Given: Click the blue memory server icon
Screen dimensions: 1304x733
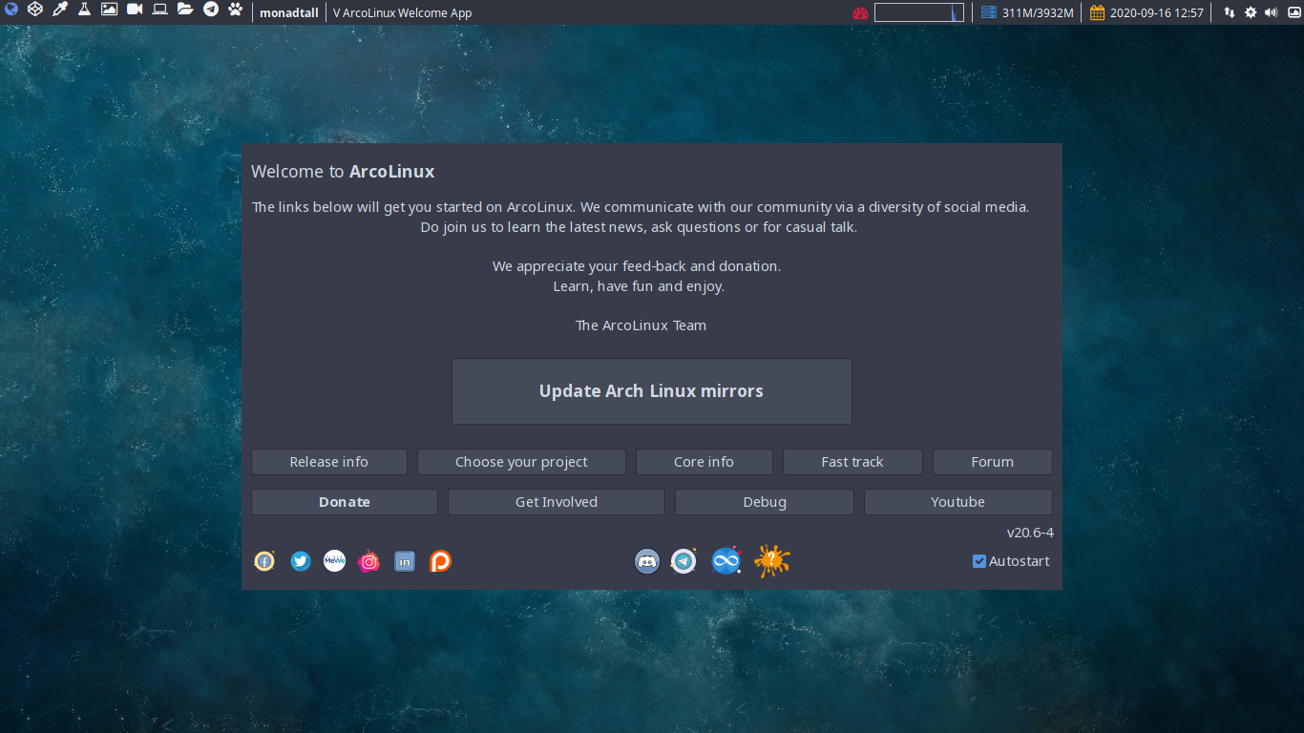Looking at the screenshot, I should point(989,13).
